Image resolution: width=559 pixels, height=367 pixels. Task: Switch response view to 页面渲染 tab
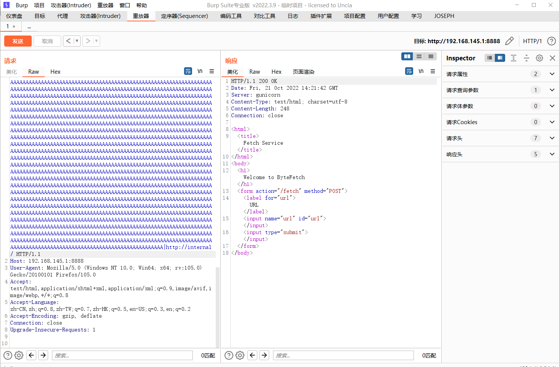pyautogui.click(x=304, y=72)
